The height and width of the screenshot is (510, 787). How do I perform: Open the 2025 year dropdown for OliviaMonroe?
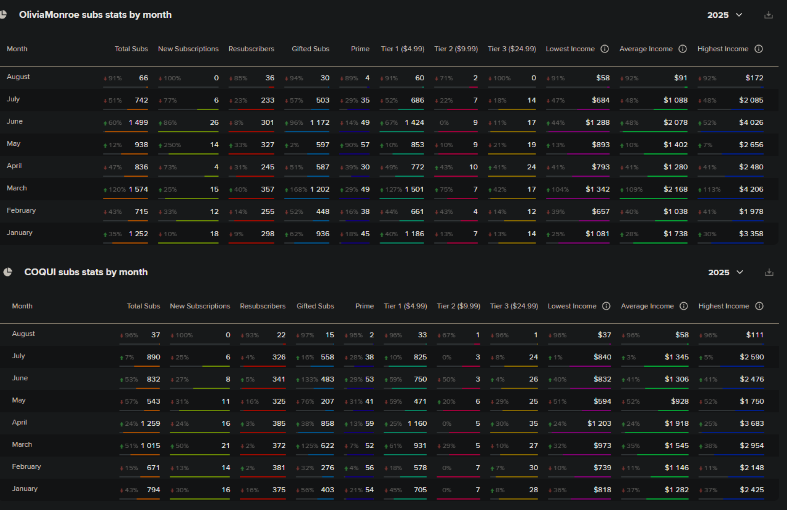(x=725, y=15)
